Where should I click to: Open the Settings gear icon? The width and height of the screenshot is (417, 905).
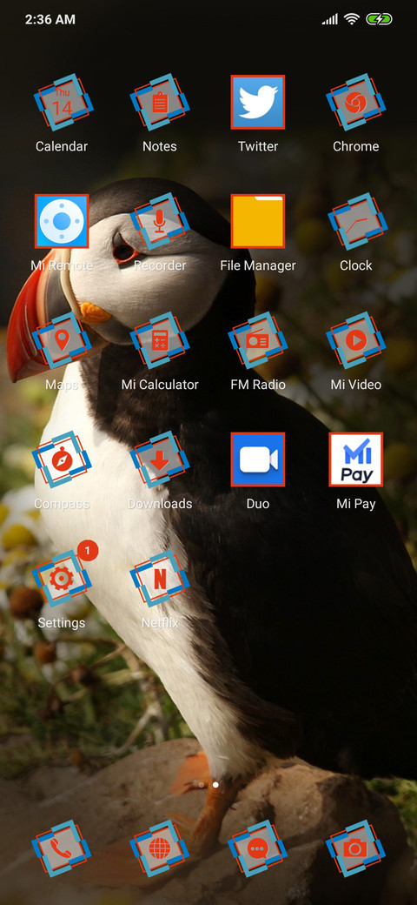point(63,579)
